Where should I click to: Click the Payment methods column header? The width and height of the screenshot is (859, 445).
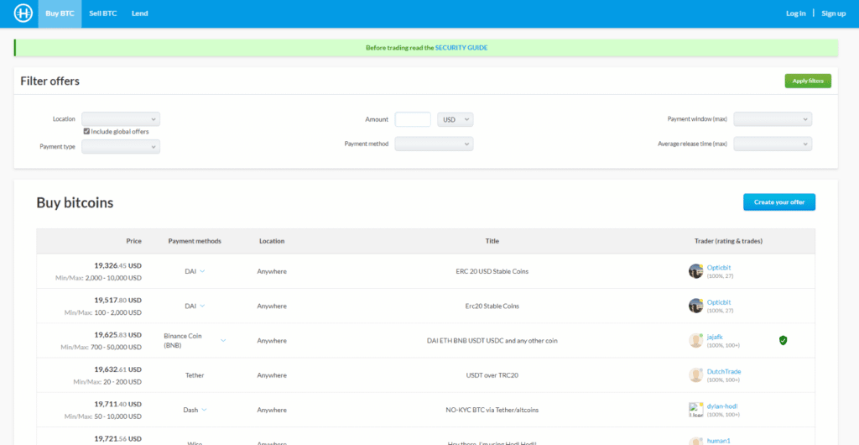tap(195, 241)
